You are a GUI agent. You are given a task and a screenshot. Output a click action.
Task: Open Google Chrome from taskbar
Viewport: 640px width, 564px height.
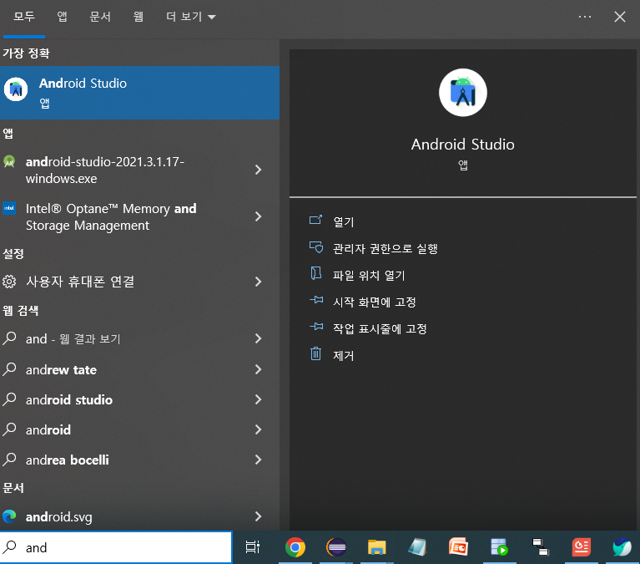point(295,547)
